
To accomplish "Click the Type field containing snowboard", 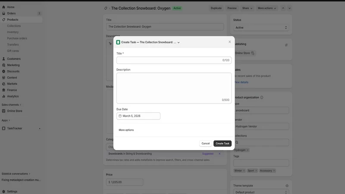I will click(261, 110).
